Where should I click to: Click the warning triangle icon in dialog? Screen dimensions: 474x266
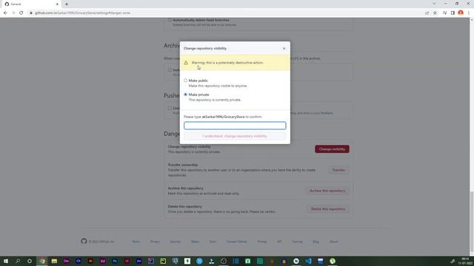tap(186, 63)
